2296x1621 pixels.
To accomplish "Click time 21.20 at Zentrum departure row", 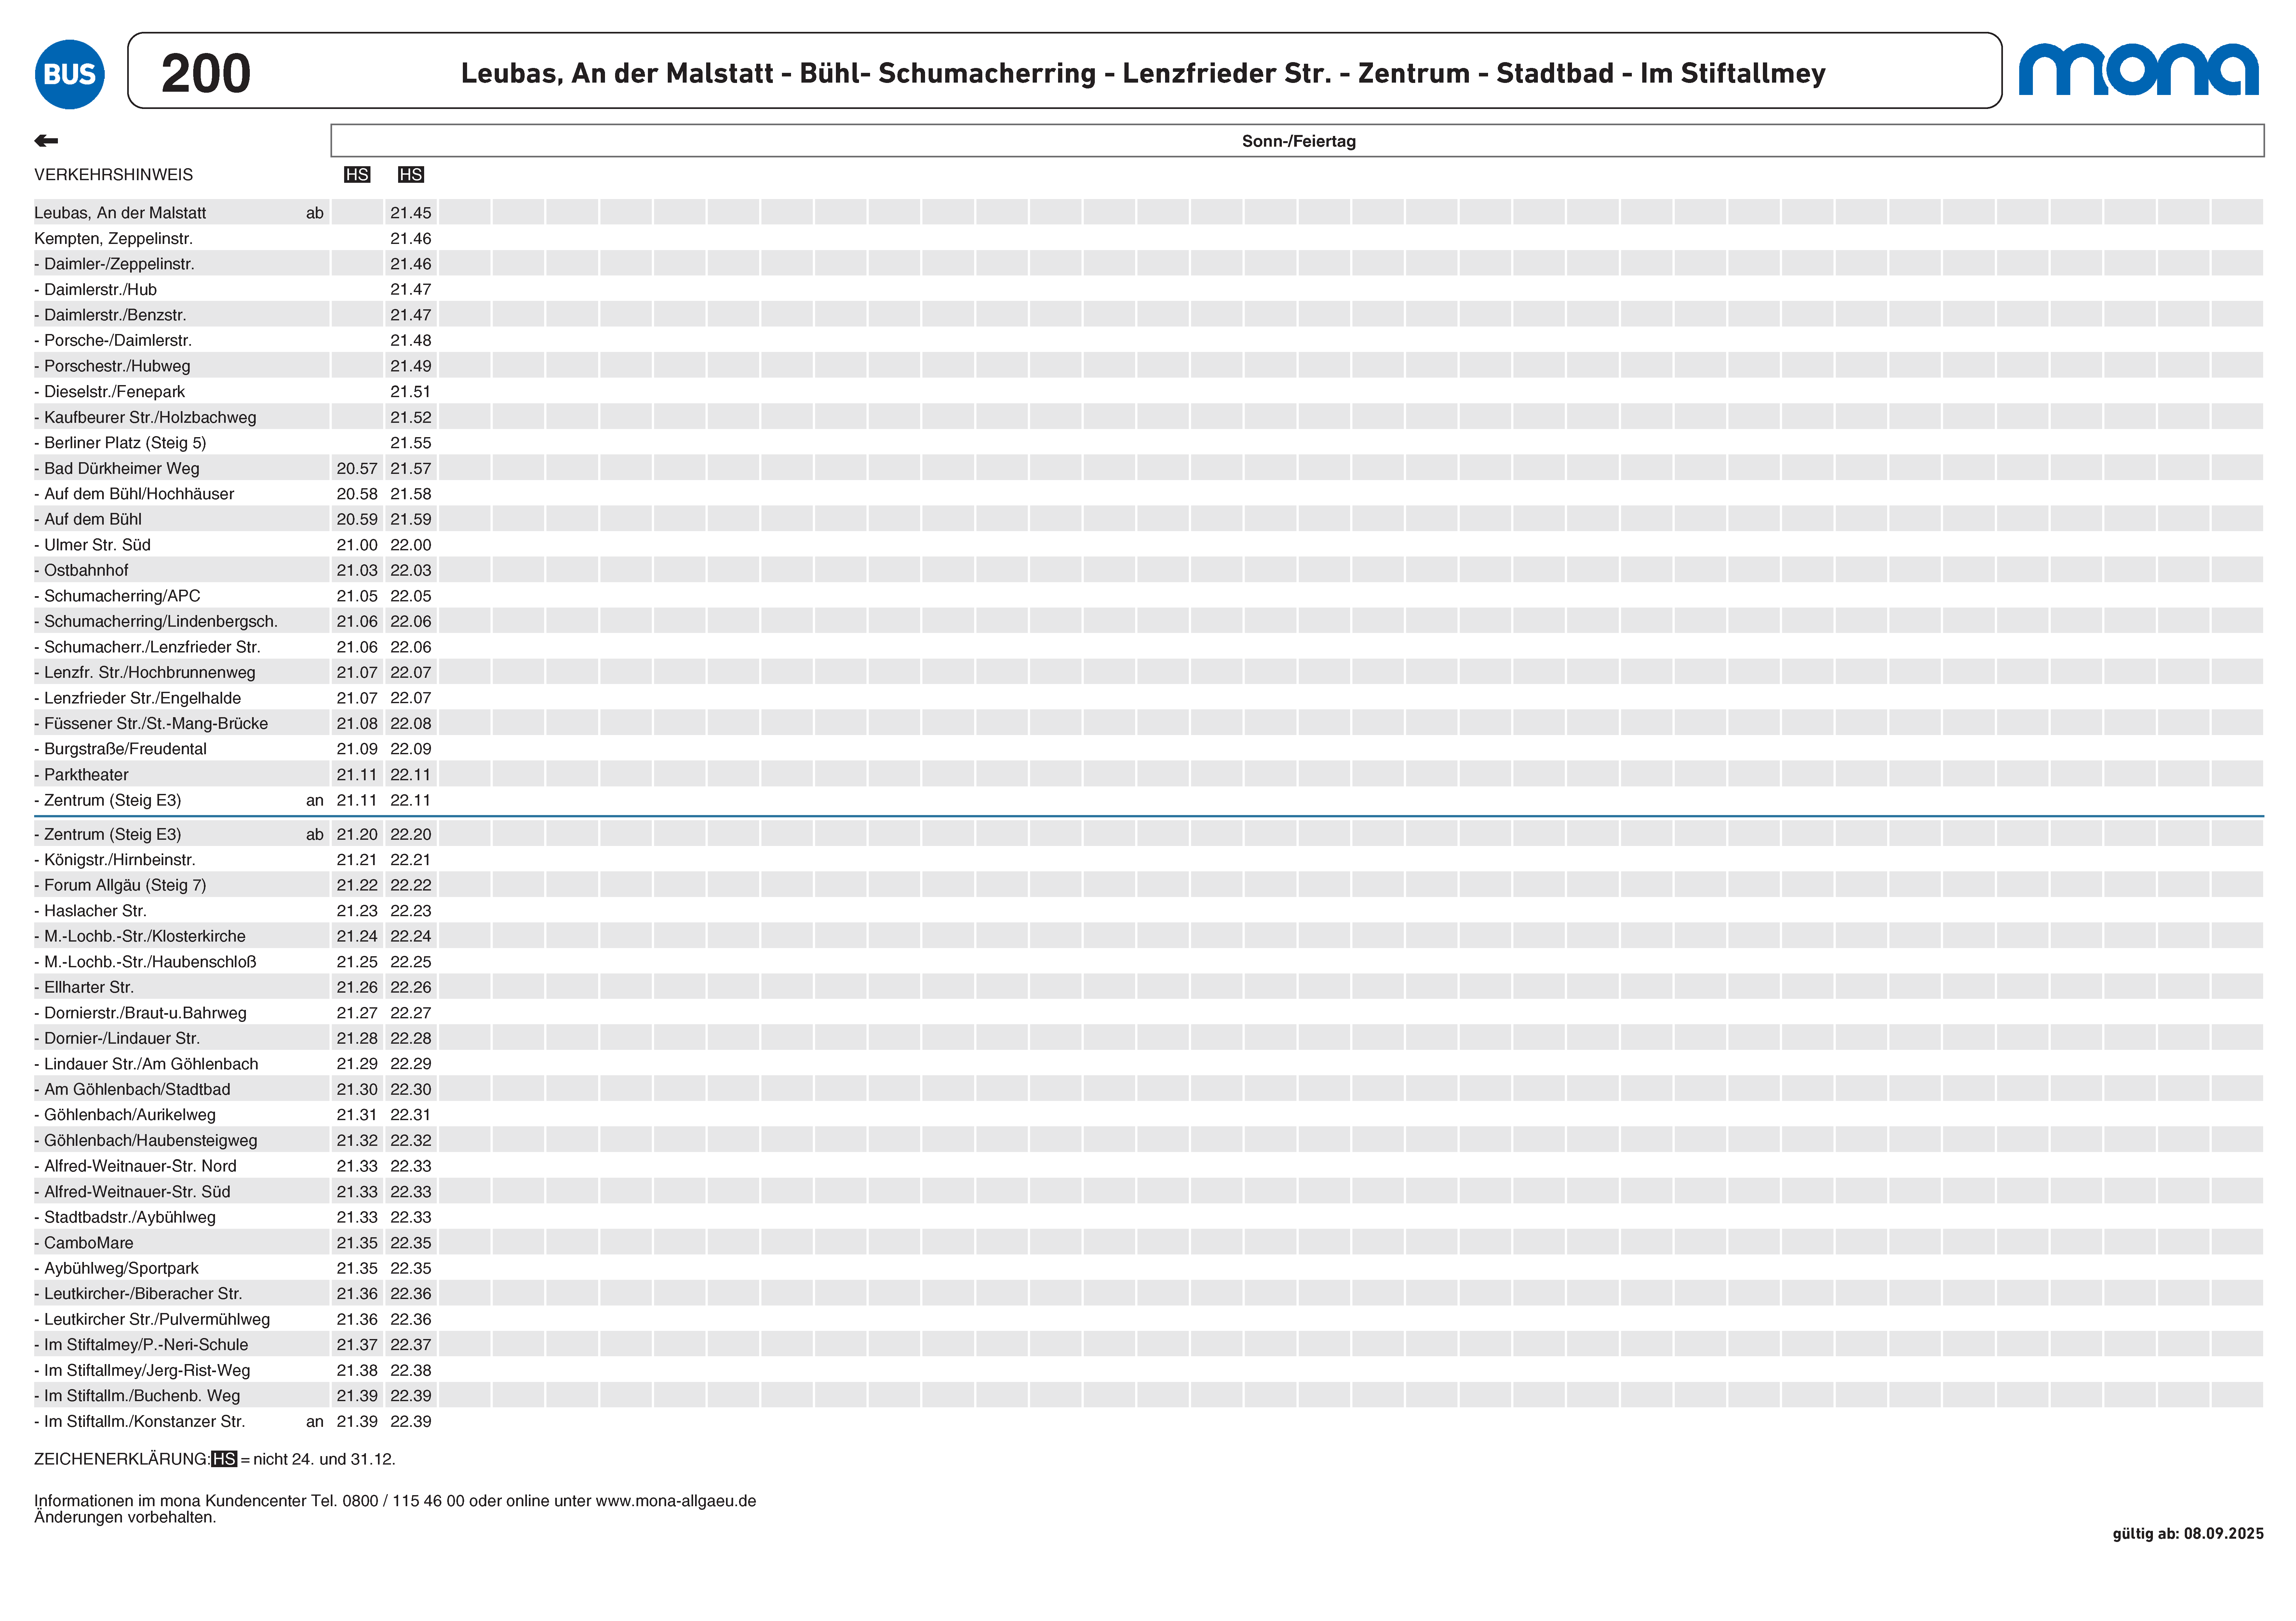I will 357,834.
